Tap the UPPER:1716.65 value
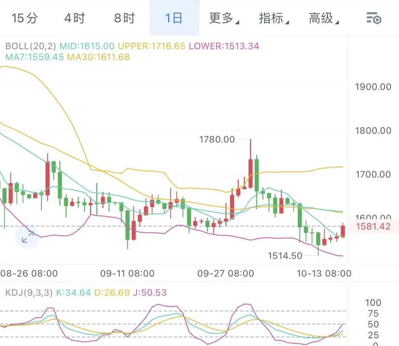 tap(152, 46)
